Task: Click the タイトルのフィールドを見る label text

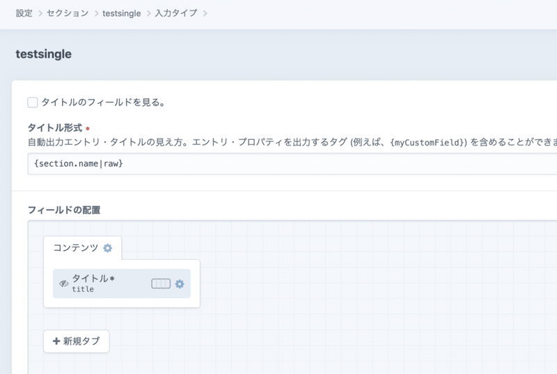Action: click(103, 102)
